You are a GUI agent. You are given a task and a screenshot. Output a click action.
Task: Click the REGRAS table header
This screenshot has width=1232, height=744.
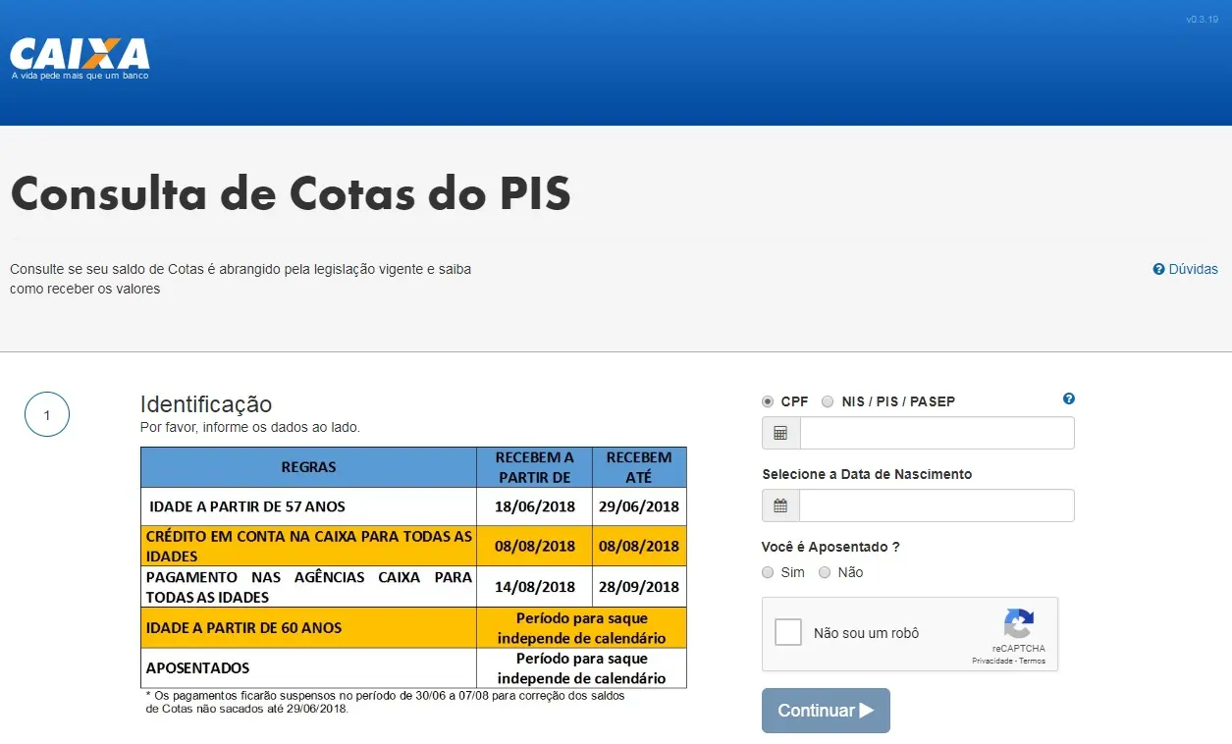tap(308, 467)
